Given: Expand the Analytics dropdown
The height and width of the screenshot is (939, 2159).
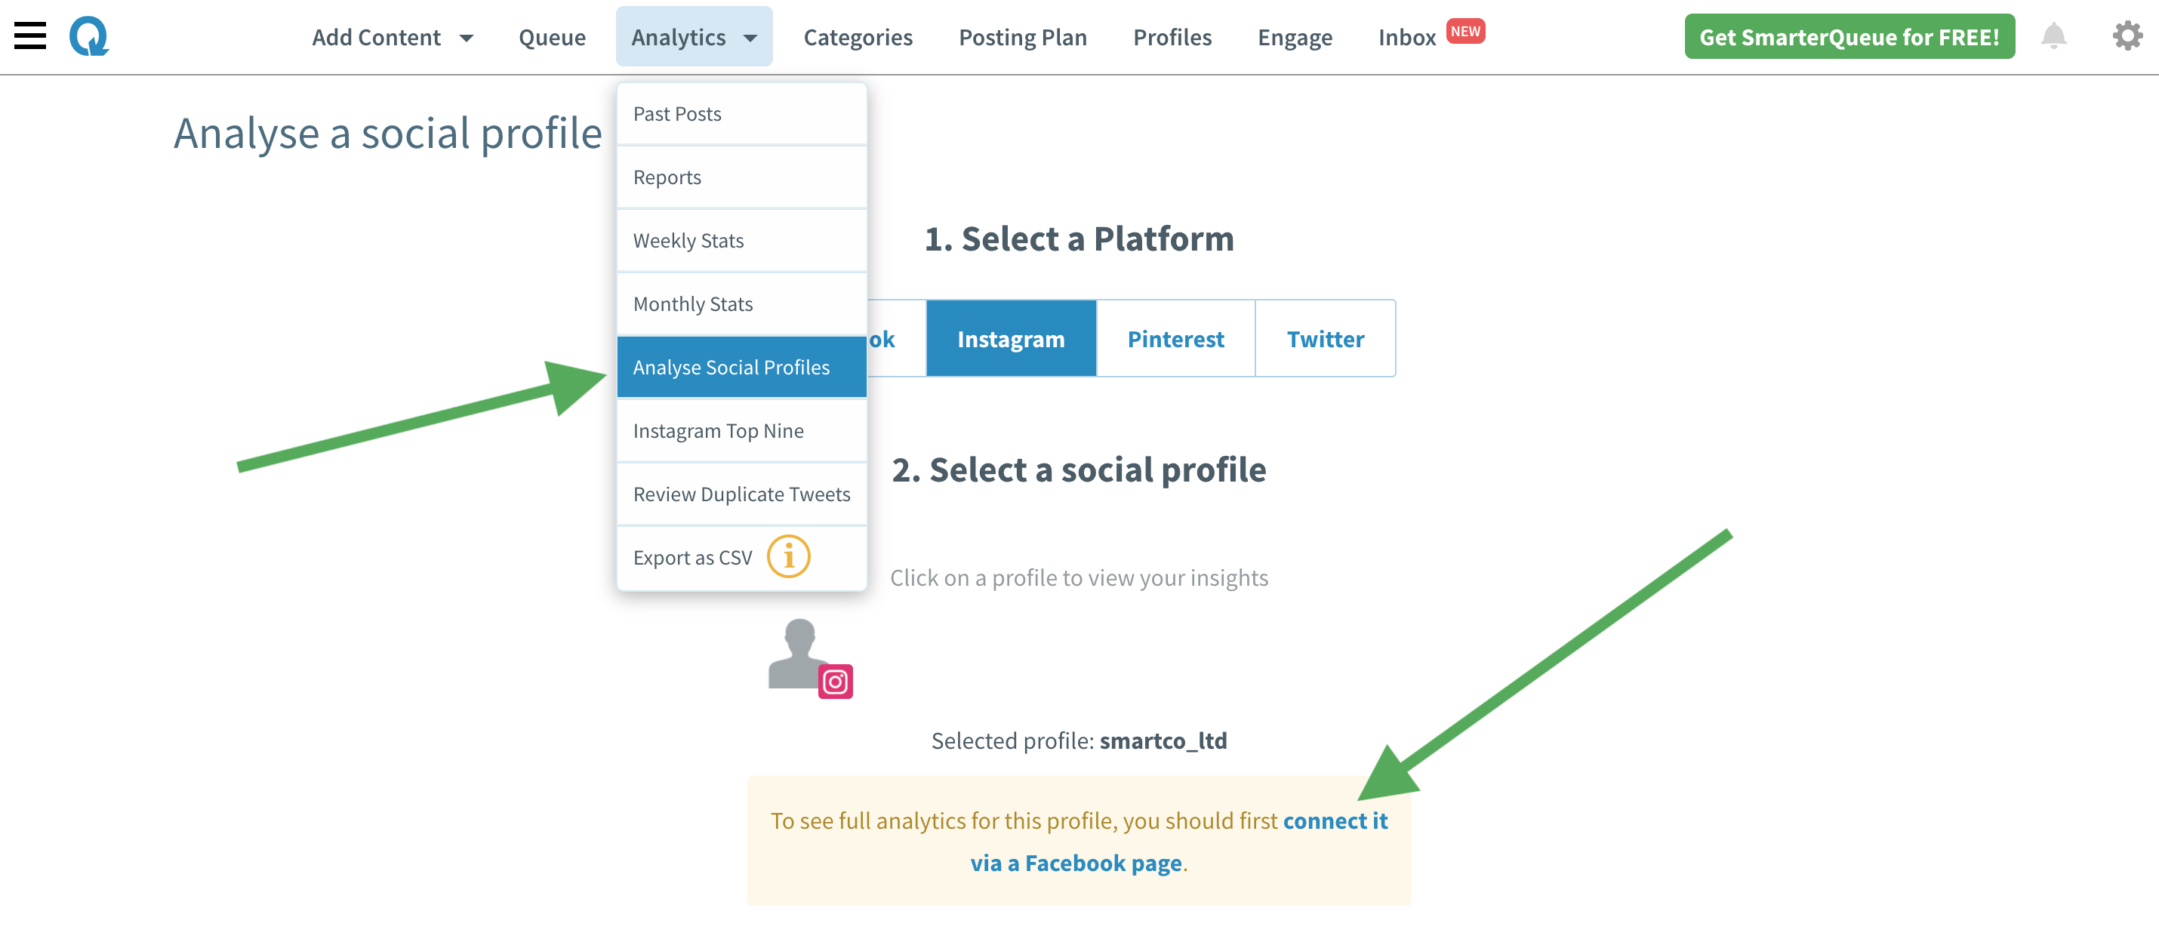Looking at the screenshot, I should [x=692, y=36].
